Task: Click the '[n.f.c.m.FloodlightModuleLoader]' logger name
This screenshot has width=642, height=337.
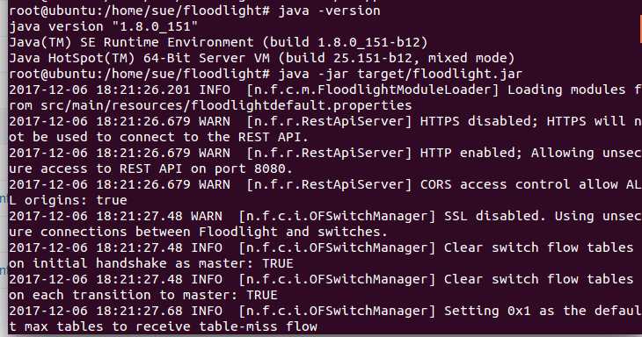Action: point(373,90)
